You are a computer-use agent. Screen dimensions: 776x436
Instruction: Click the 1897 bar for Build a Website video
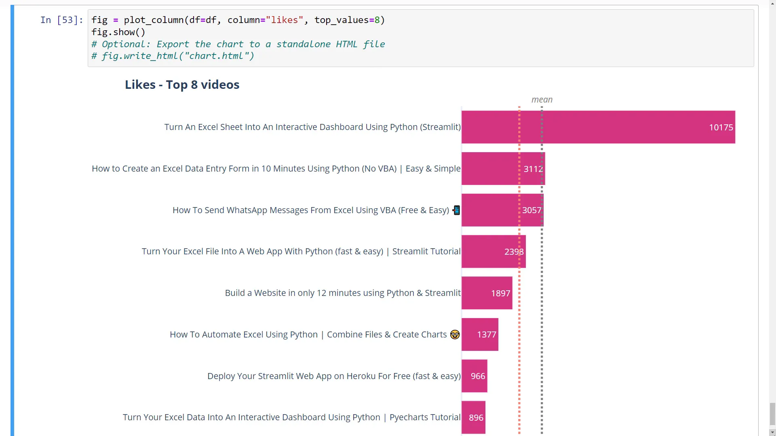point(486,293)
